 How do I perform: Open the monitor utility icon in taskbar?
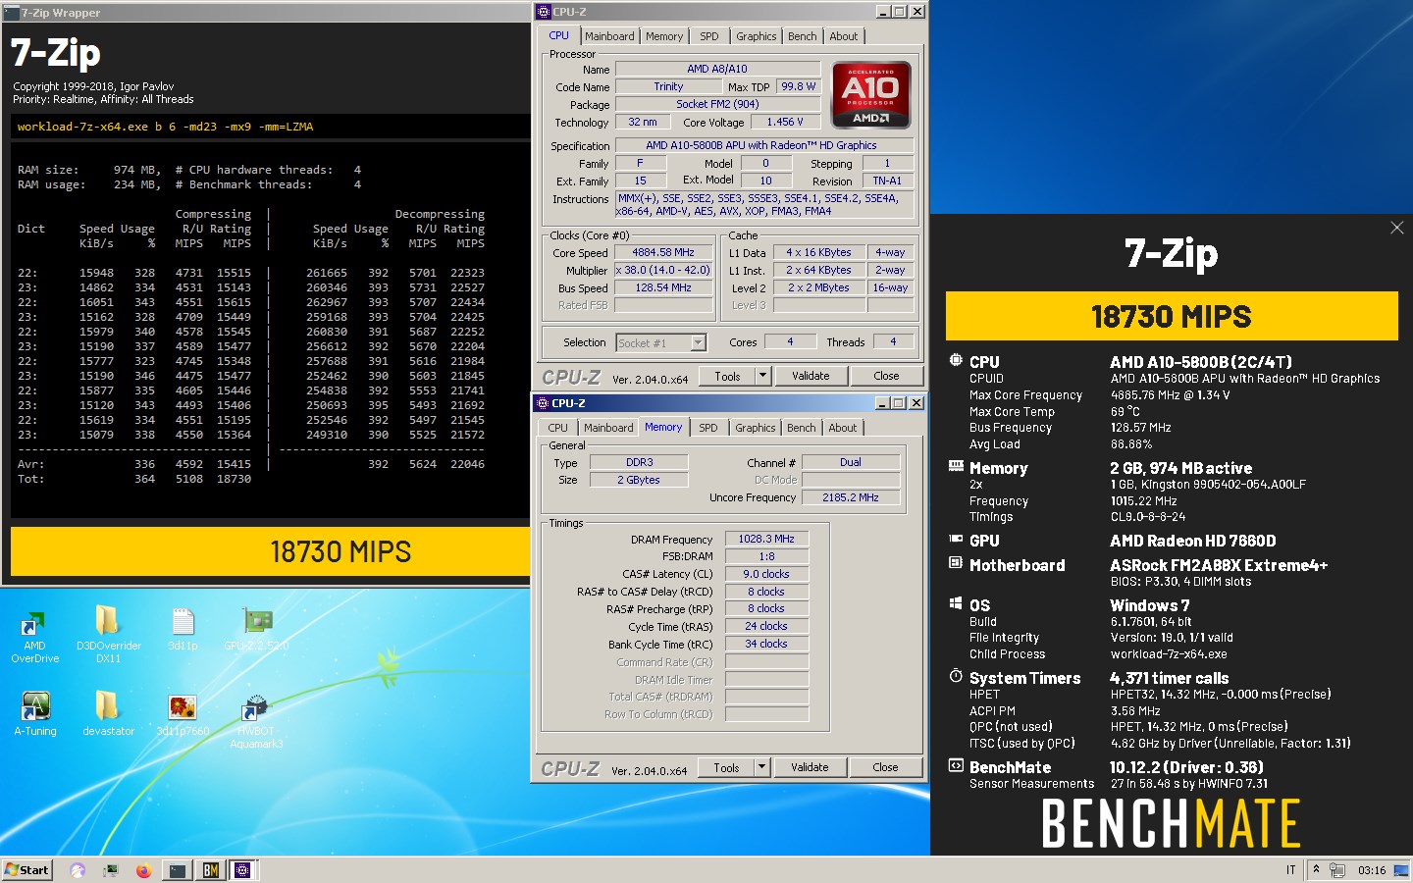point(111,869)
